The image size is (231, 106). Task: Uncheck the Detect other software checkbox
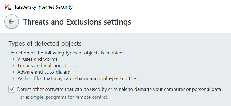tap(12, 89)
